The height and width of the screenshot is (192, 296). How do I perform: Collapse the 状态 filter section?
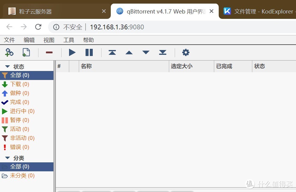(8, 66)
